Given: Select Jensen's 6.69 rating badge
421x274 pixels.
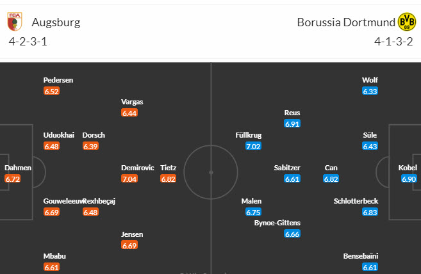Looking at the screenshot, I should (x=129, y=245).
